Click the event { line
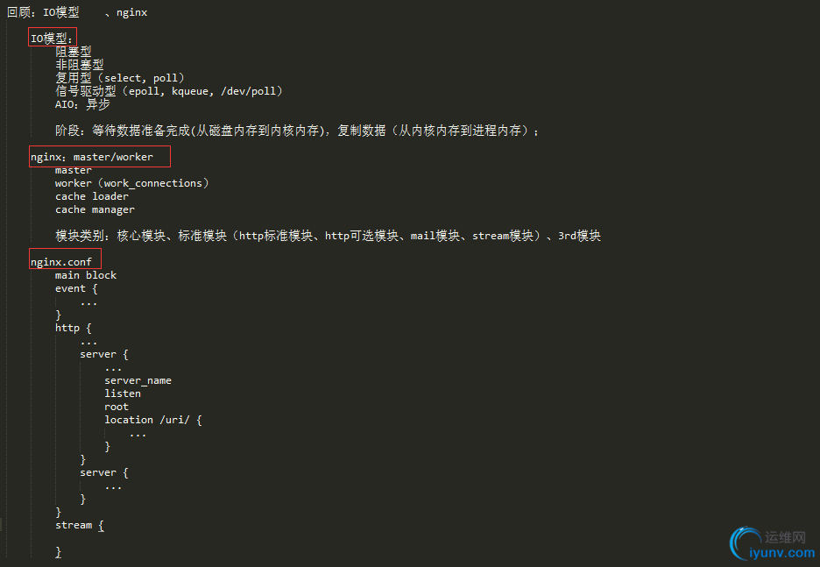 point(76,288)
